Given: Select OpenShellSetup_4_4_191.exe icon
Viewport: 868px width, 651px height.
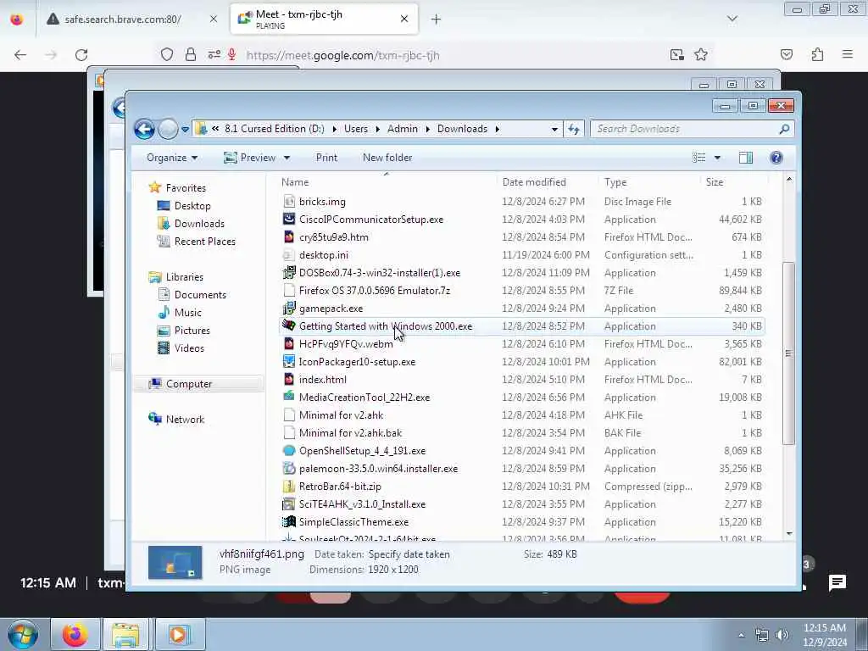Looking at the screenshot, I should (288, 451).
